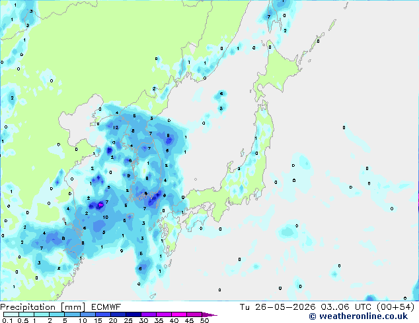Click the "(00+54)" forecast offset text

[395, 307]
